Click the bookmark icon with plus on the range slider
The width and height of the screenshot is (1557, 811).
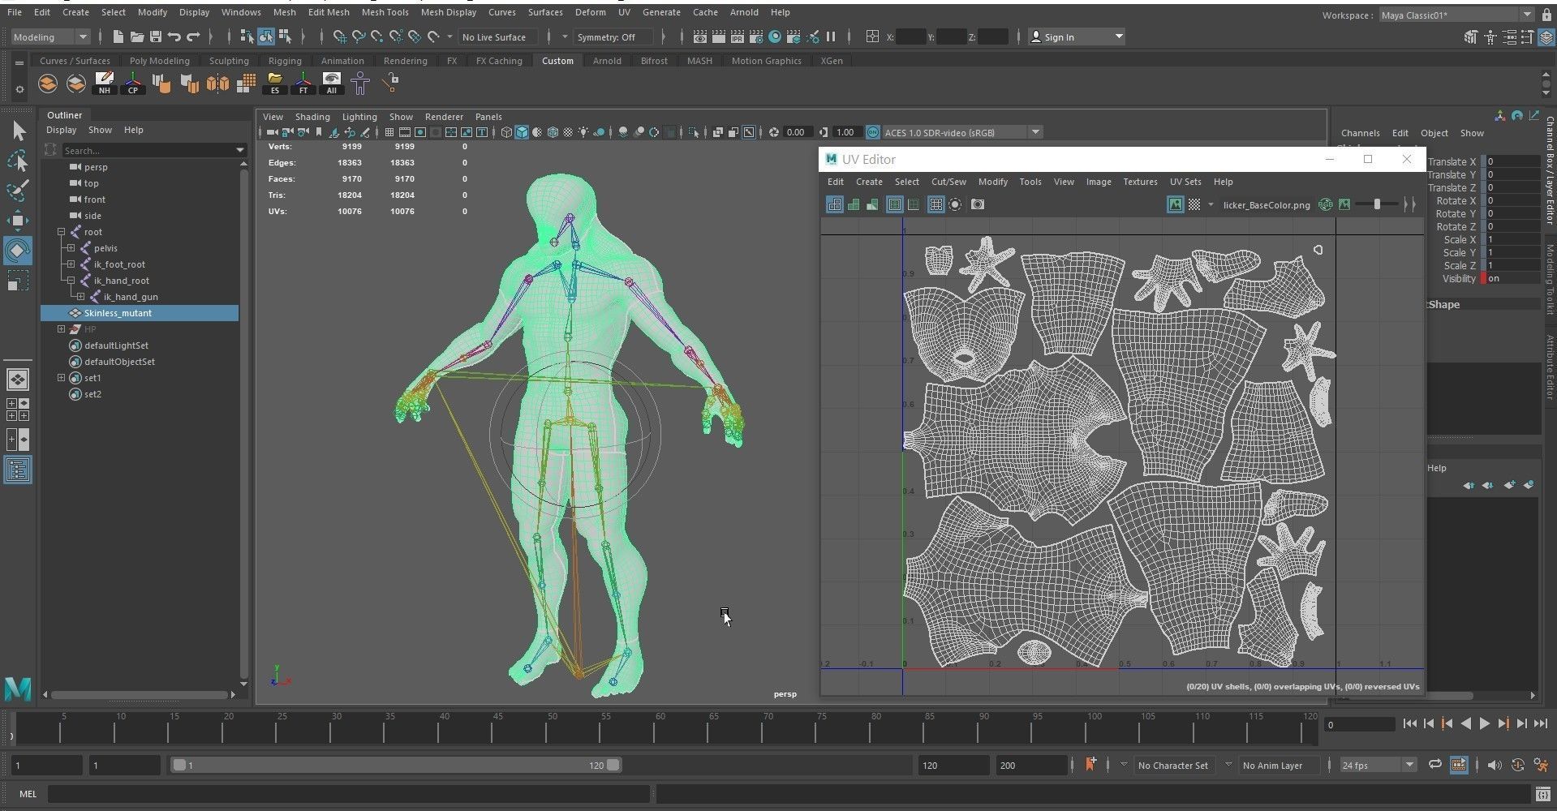pyautogui.click(x=1090, y=764)
